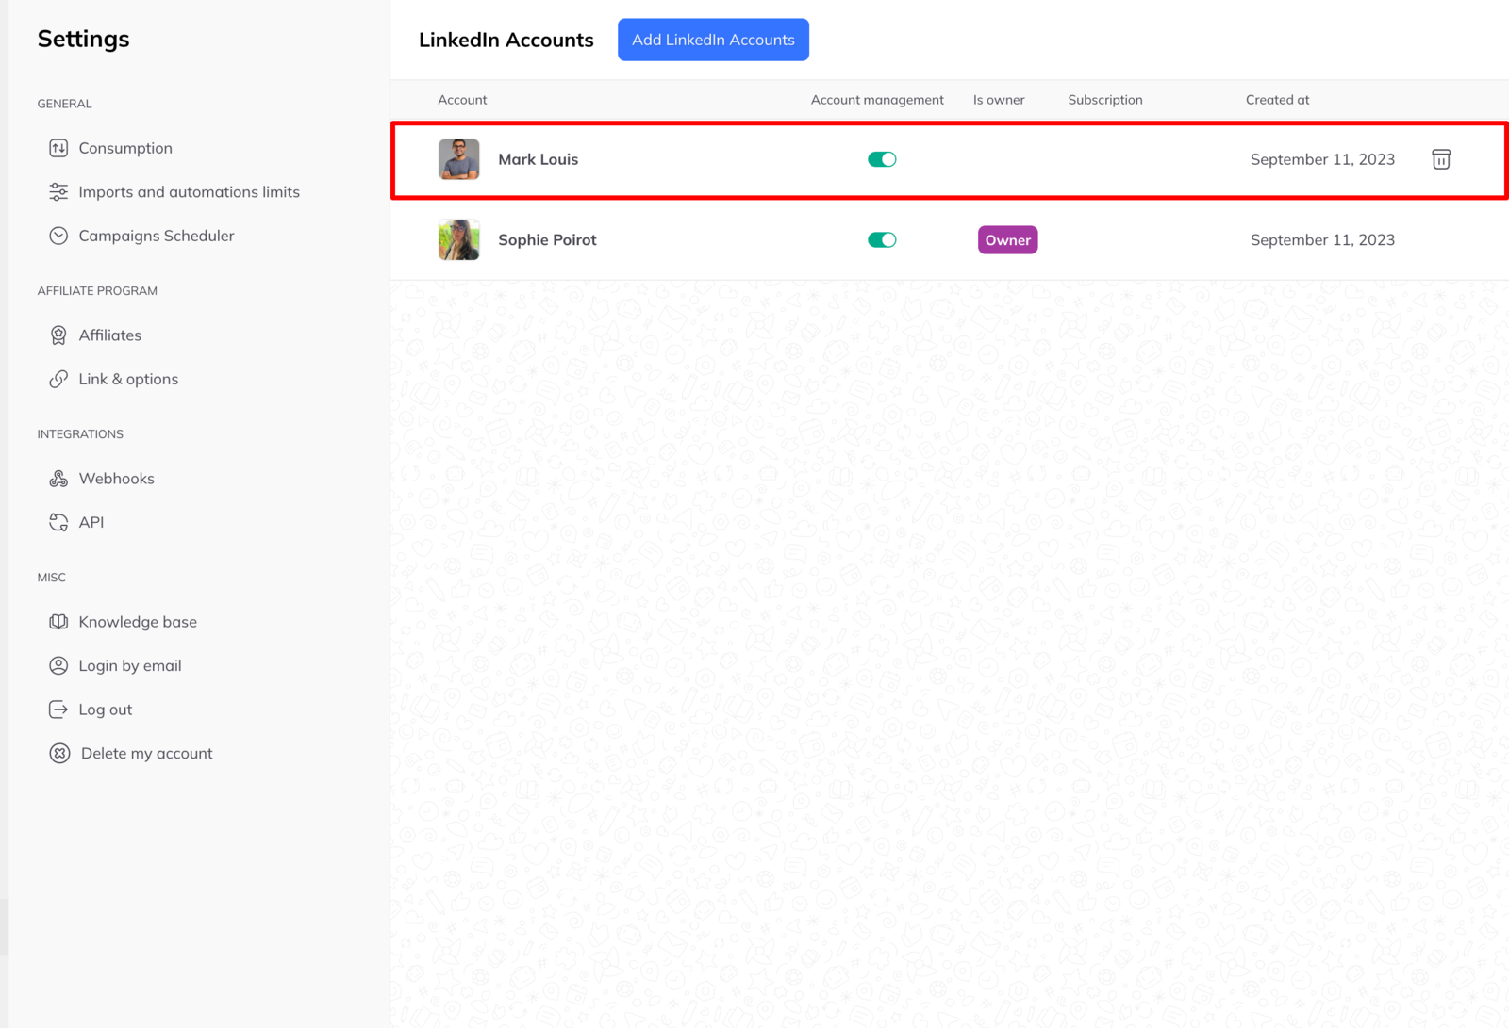The image size is (1509, 1028).
Task: Click the Created at column header
Action: click(1278, 100)
